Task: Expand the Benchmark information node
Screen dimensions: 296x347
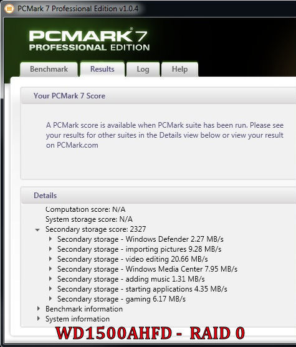Action: [x=39, y=309]
